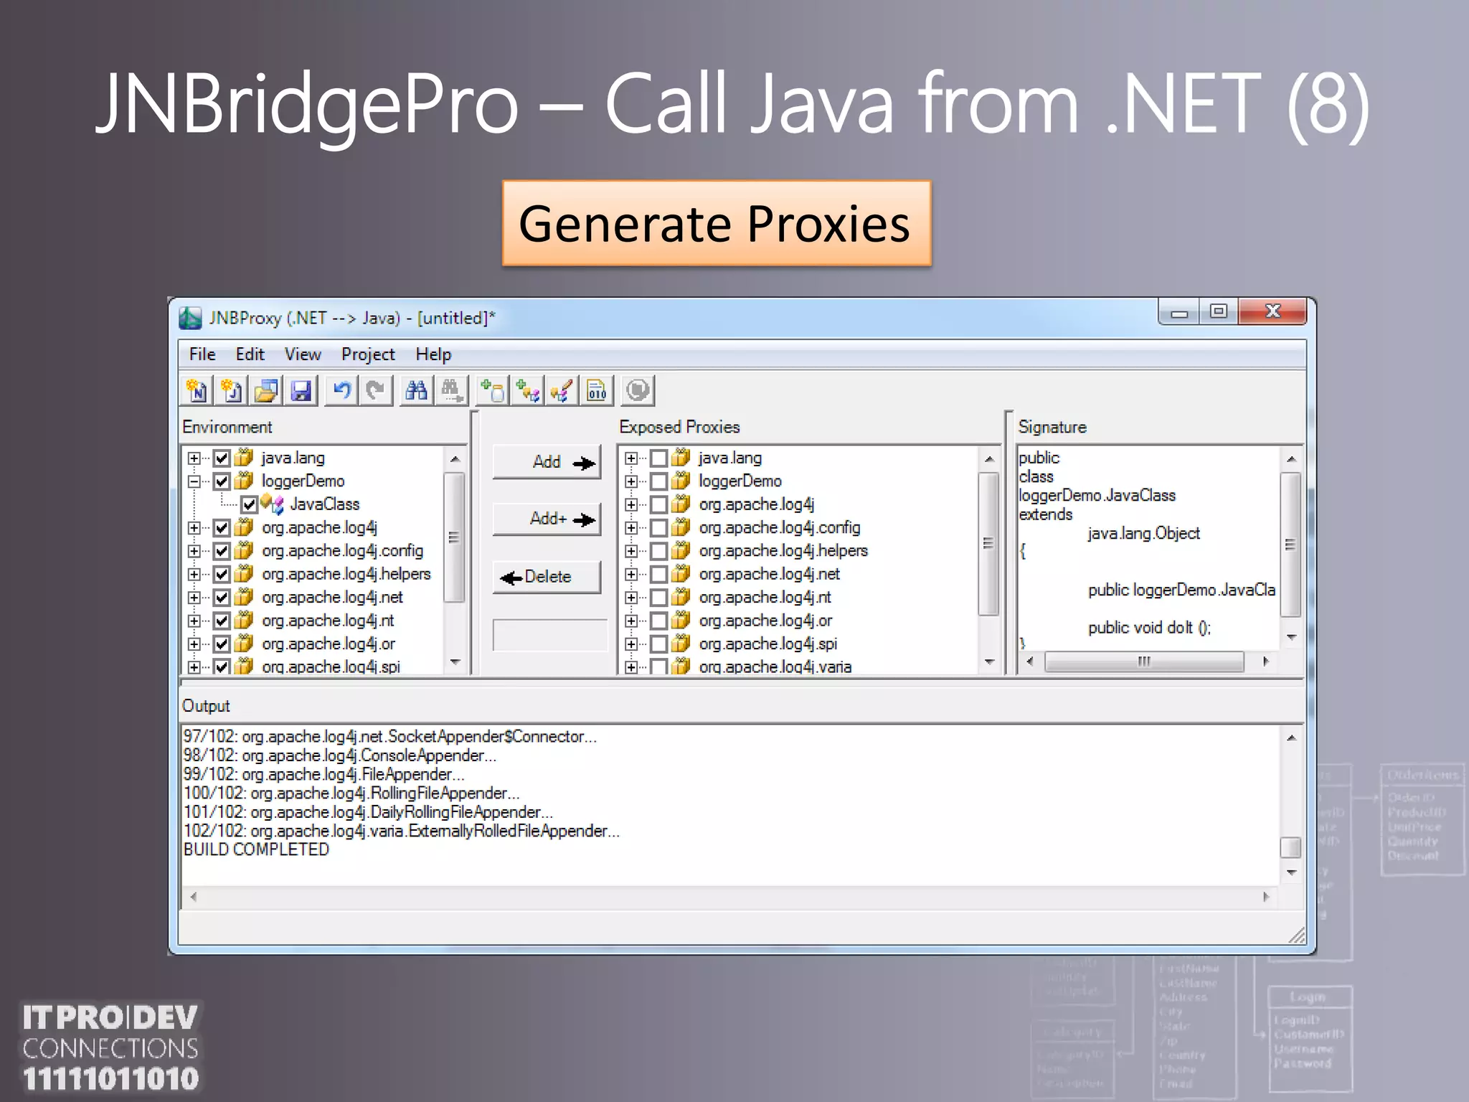Expand org.apache.log4j.net node in Exposed Proxies

630,574
